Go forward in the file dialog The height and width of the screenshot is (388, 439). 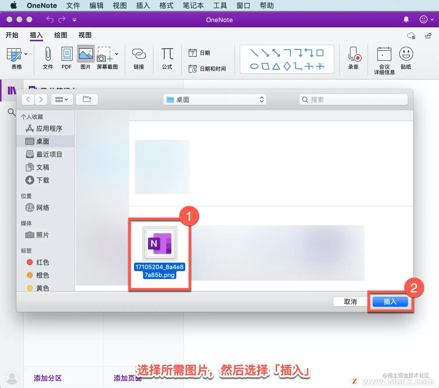click(41, 99)
